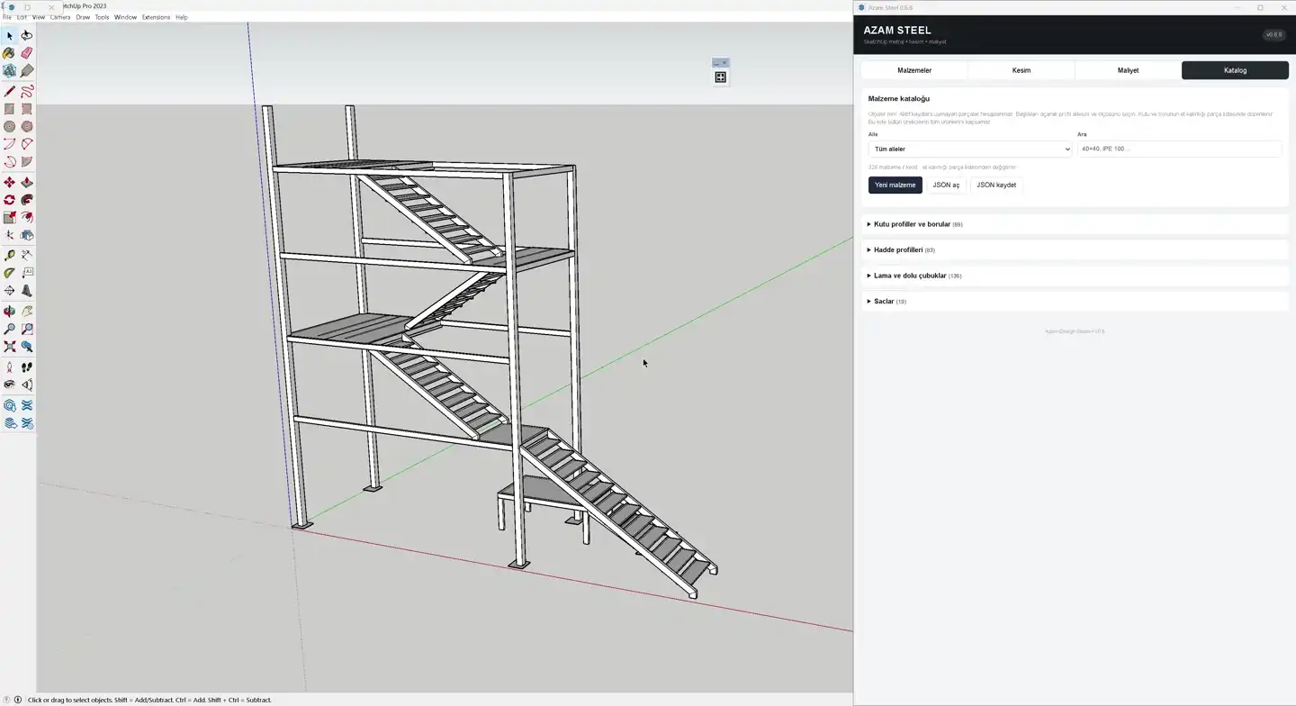Expand 'Lama ve dolu çubuklar' group

pos(1075,276)
